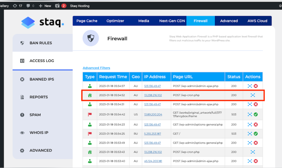Ban the 123.136.49.47 visitor with red X icon

point(256,86)
